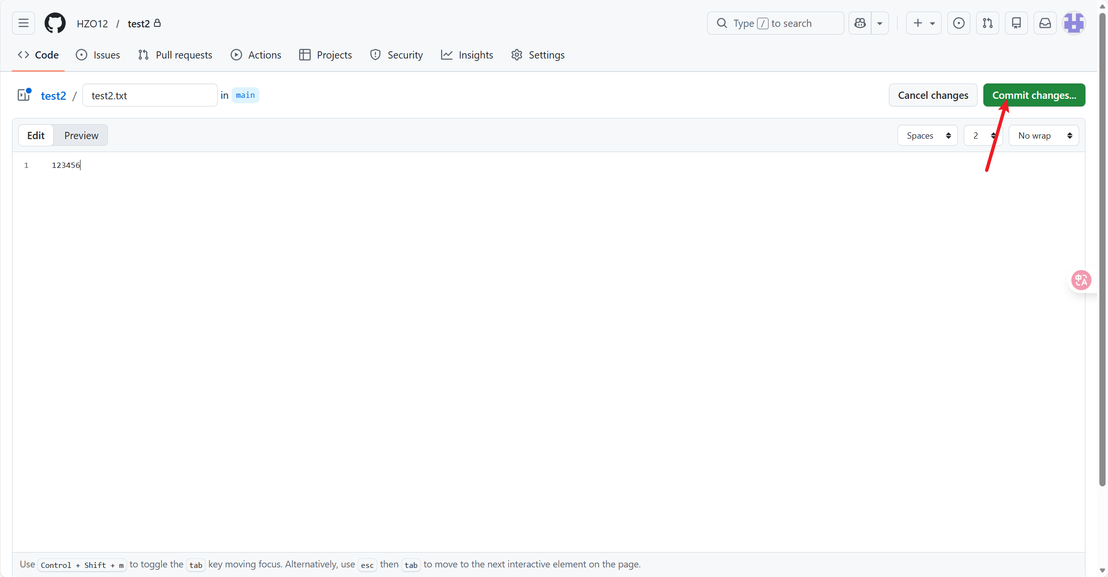Image resolution: width=1108 pixels, height=577 pixels.
Task: Click the Cancel changes button
Action: (x=933, y=95)
